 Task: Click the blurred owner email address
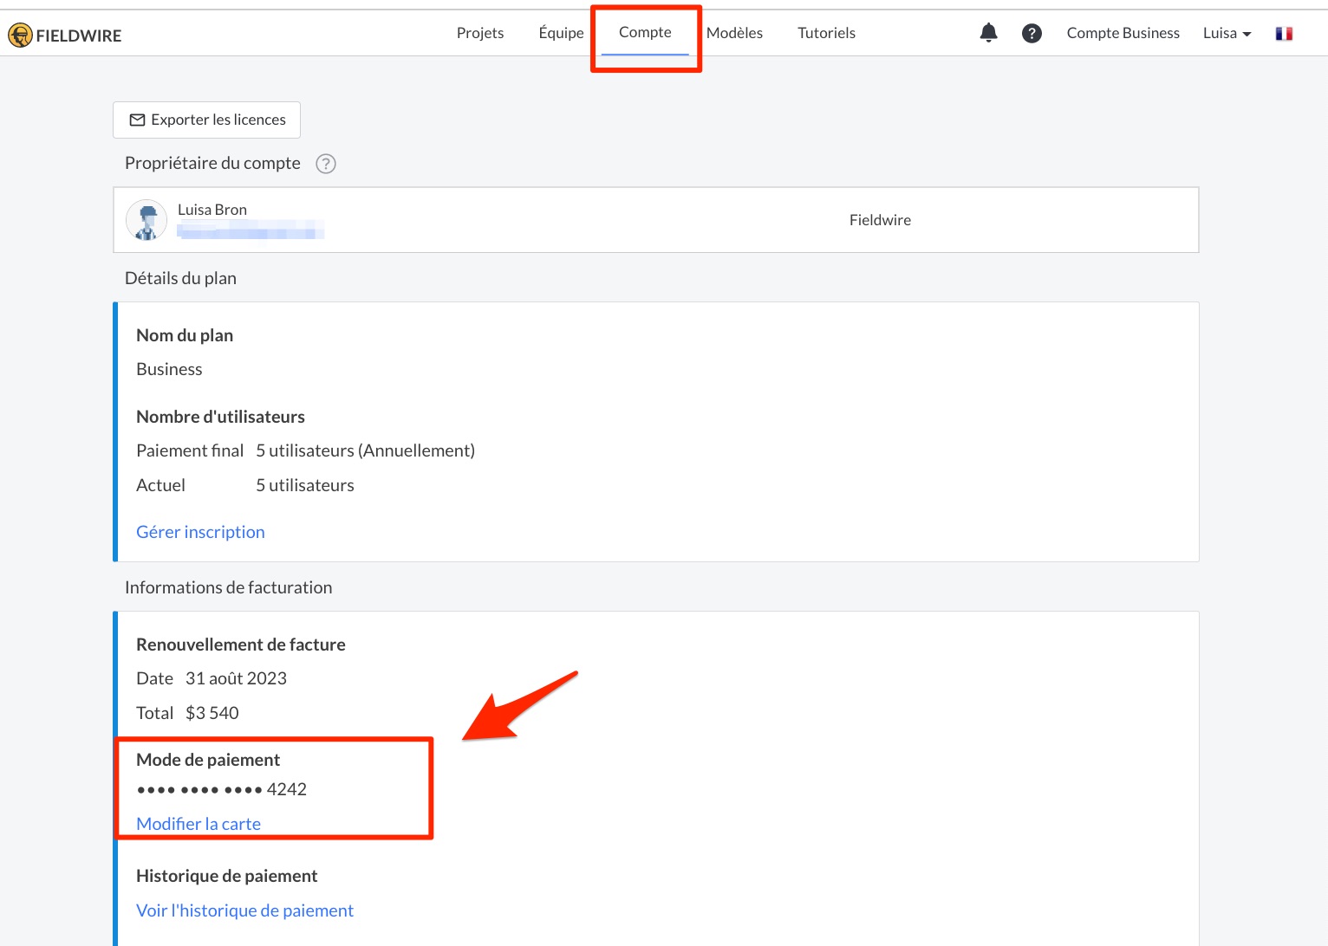coord(251,230)
